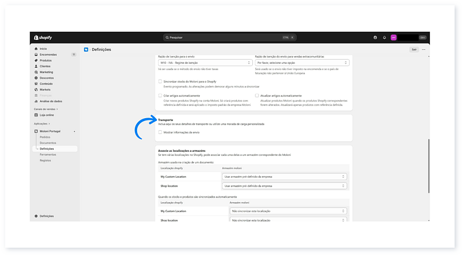Open Encomendas via its sidebar icon

coord(36,54)
